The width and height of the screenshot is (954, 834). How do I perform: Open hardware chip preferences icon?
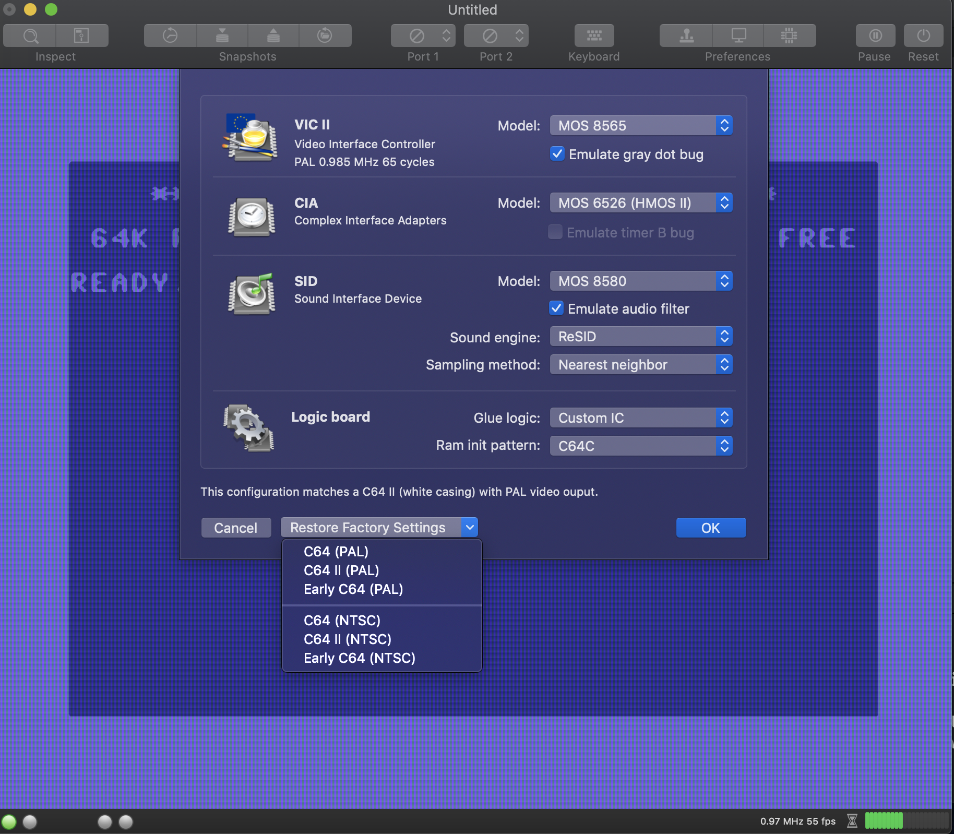(x=789, y=35)
